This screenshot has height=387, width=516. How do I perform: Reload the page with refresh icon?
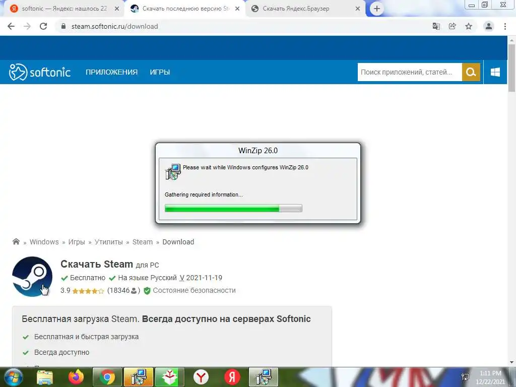[43, 26]
